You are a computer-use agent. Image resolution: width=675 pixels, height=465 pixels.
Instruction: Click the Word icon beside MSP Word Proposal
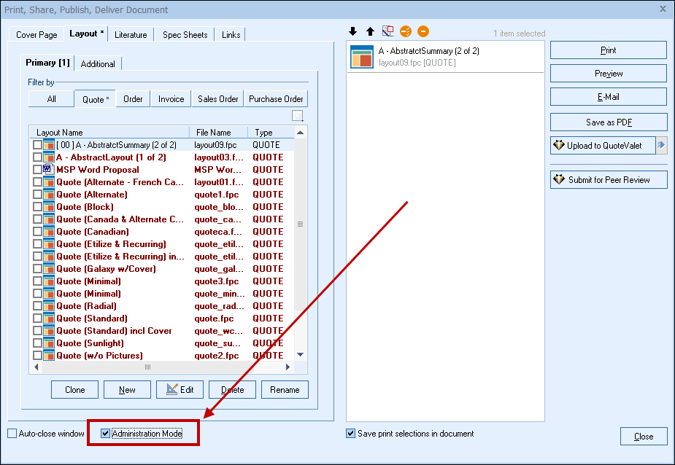pos(49,169)
